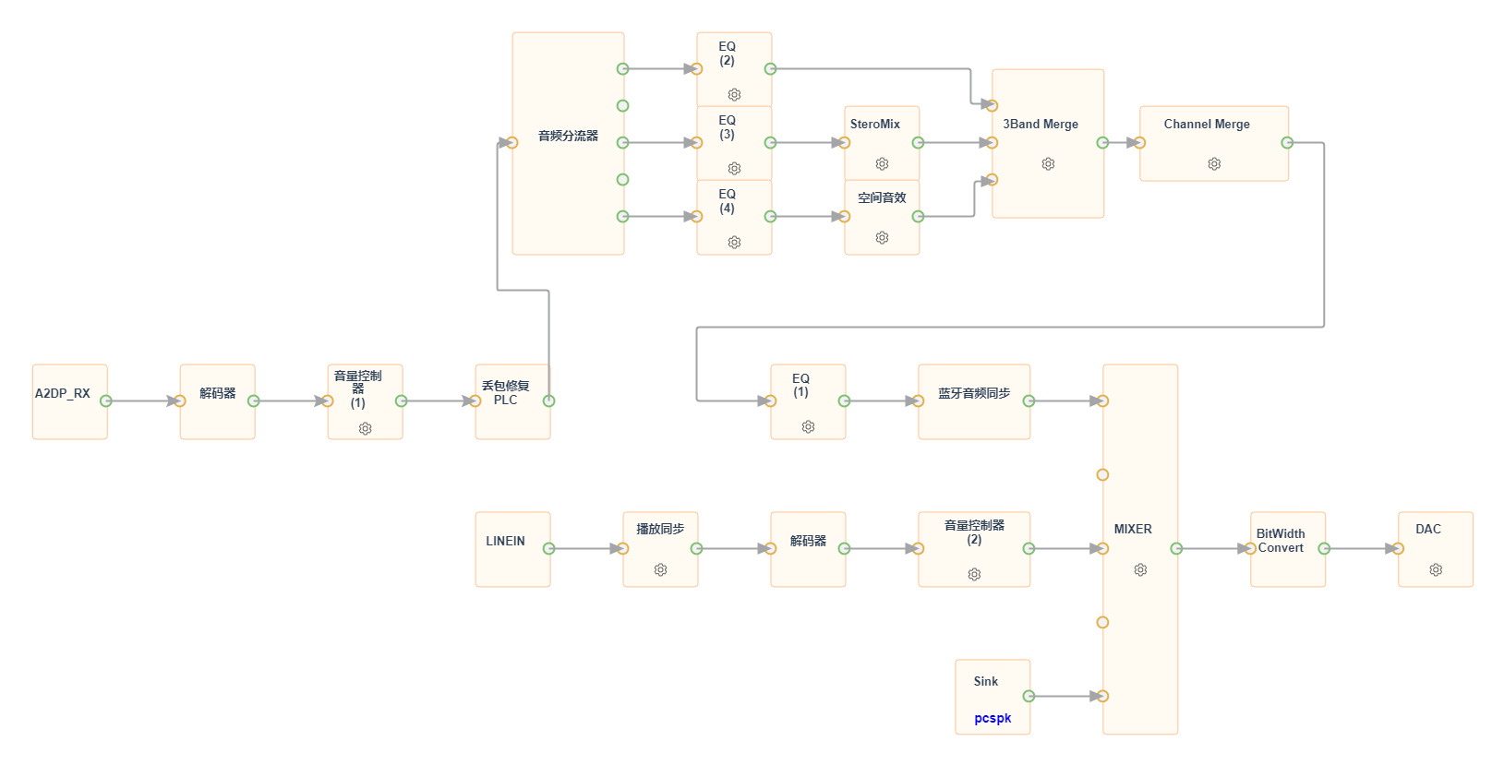The image size is (1504, 765).
Task: Select the 丢包修复 PLC node
Action: 513,401
